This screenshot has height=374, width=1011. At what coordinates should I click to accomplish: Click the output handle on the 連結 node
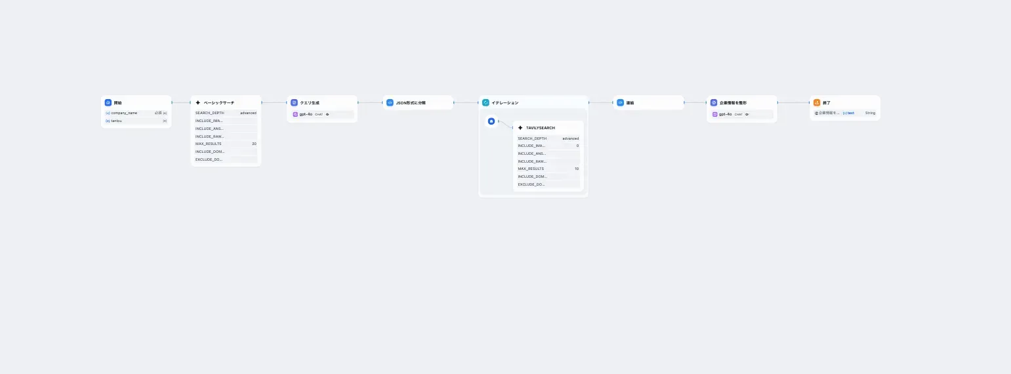pyautogui.click(x=684, y=102)
